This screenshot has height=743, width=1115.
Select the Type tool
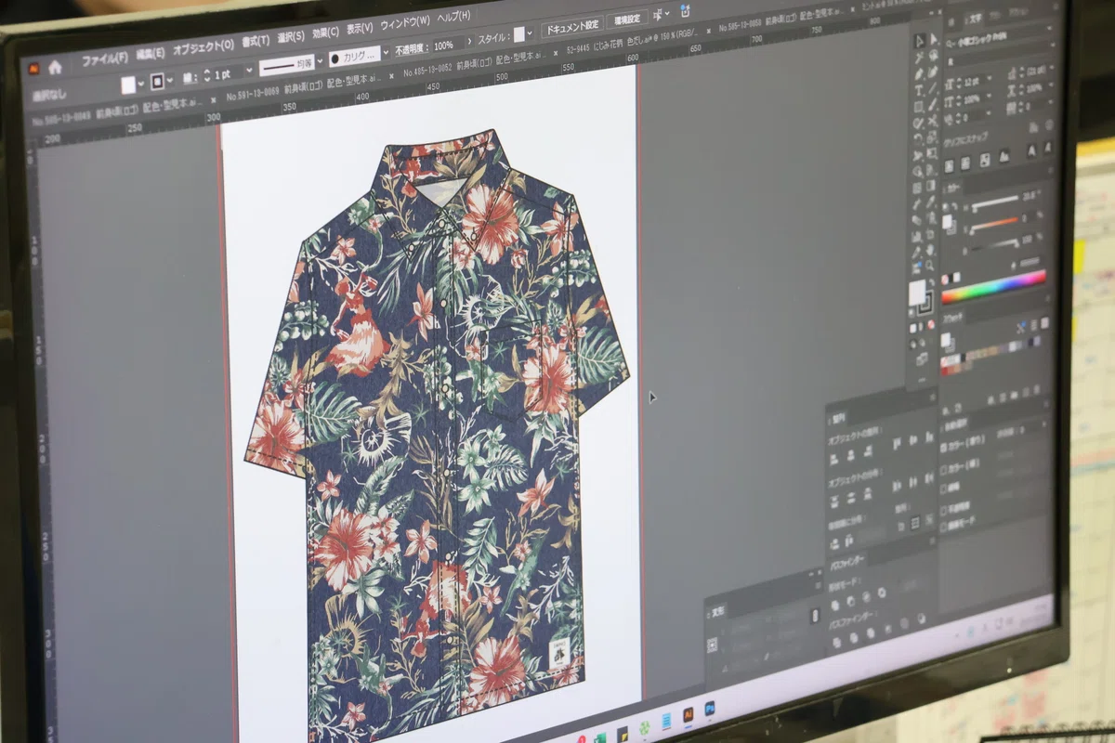[919, 89]
